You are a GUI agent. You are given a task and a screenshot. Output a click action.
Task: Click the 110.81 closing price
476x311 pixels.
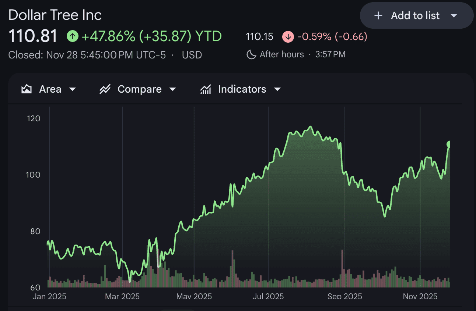pyautogui.click(x=33, y=36)
